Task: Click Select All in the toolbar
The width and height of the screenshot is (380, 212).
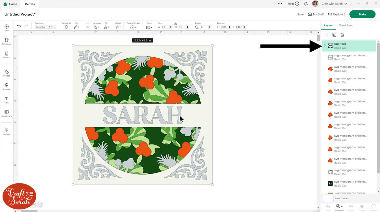Action: 66,27
